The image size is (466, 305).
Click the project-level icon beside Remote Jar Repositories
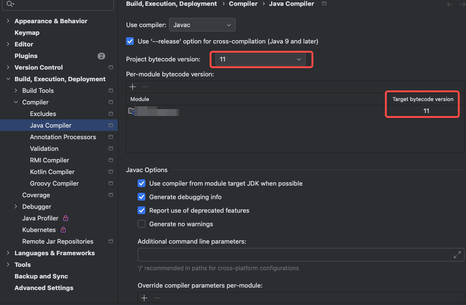coord(111,241)
